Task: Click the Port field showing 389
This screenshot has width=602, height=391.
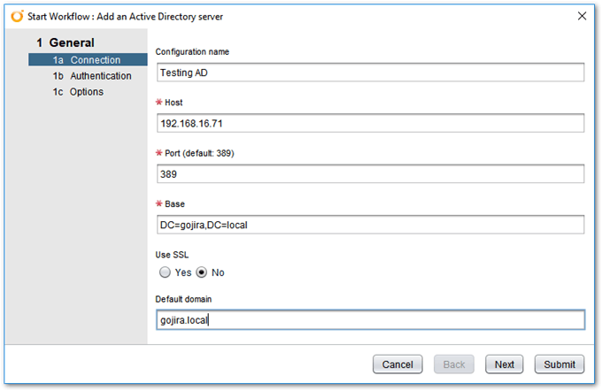Action: click(x=370, y=173)
